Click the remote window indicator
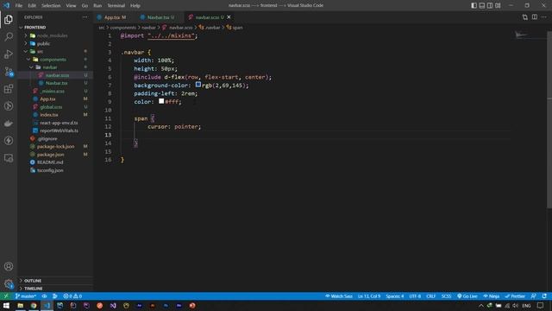 click(x=6, y=296)
